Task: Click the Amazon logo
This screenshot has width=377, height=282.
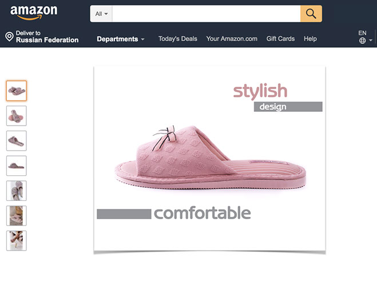Action: pyautogui.click(x=34, y=13)
